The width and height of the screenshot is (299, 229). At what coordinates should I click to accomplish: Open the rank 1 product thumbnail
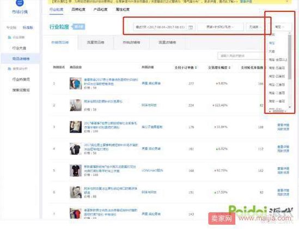tap(76, 84)
